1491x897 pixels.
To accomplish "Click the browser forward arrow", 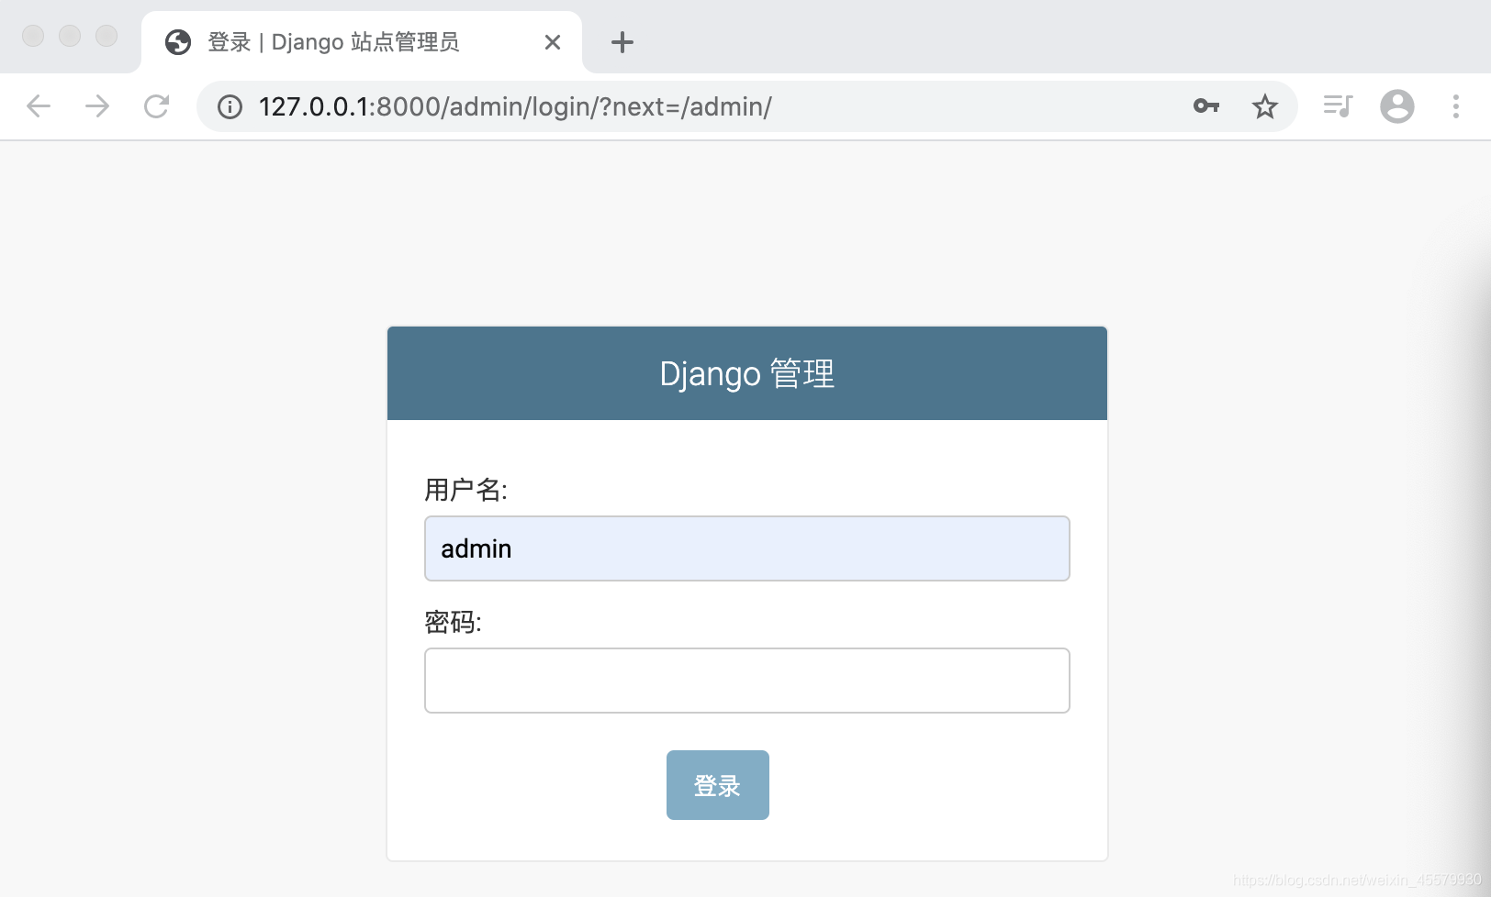I will [97, 106].
